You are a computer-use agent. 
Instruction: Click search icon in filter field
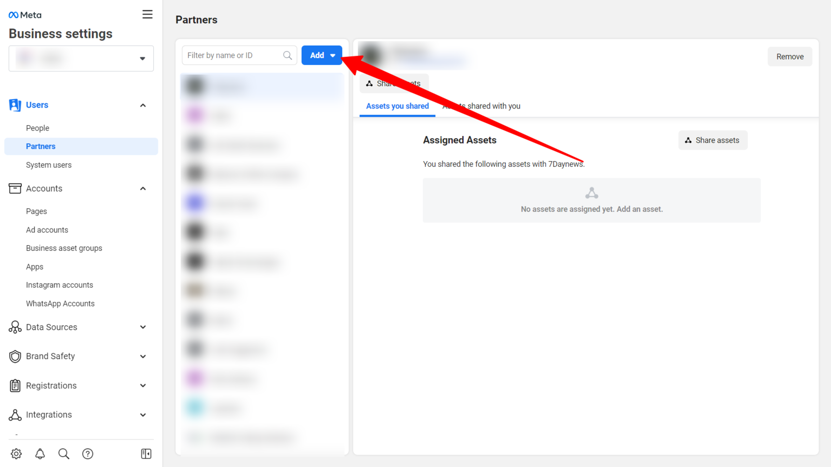(287, 55)
